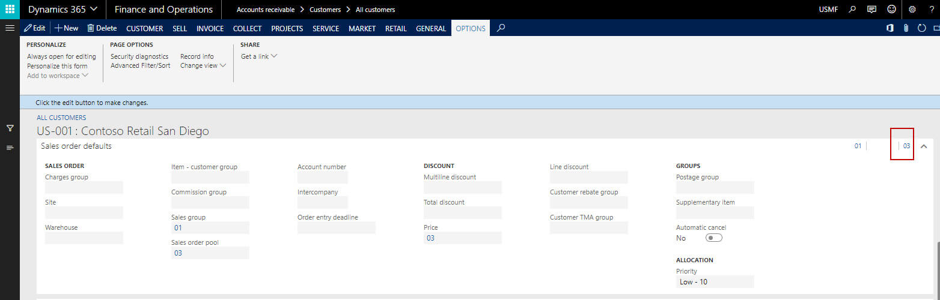
Task: Click the attachments paperclip icon
Action: [x=906, y=28]
